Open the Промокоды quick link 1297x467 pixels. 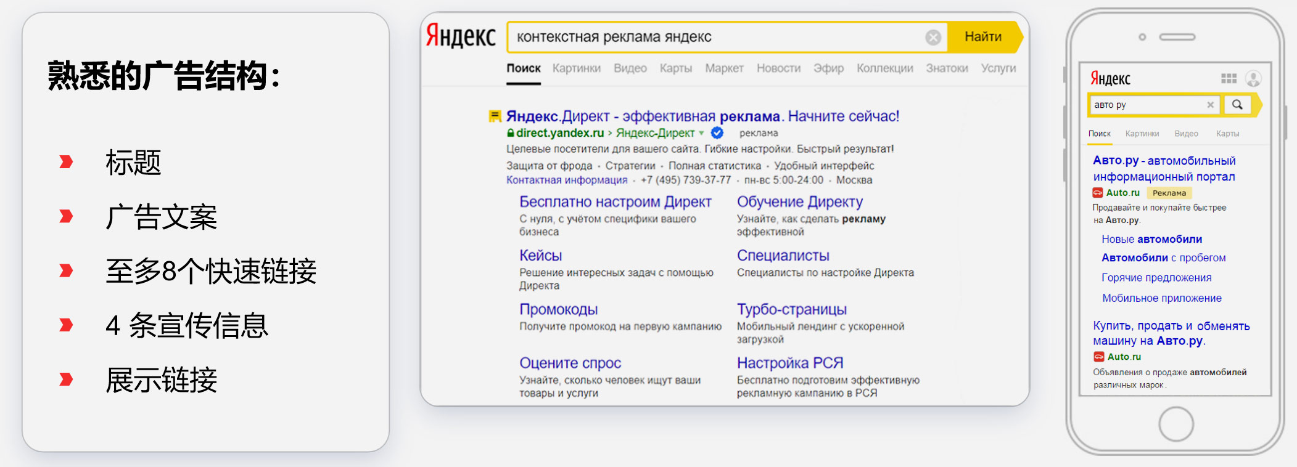coord(559,309)
